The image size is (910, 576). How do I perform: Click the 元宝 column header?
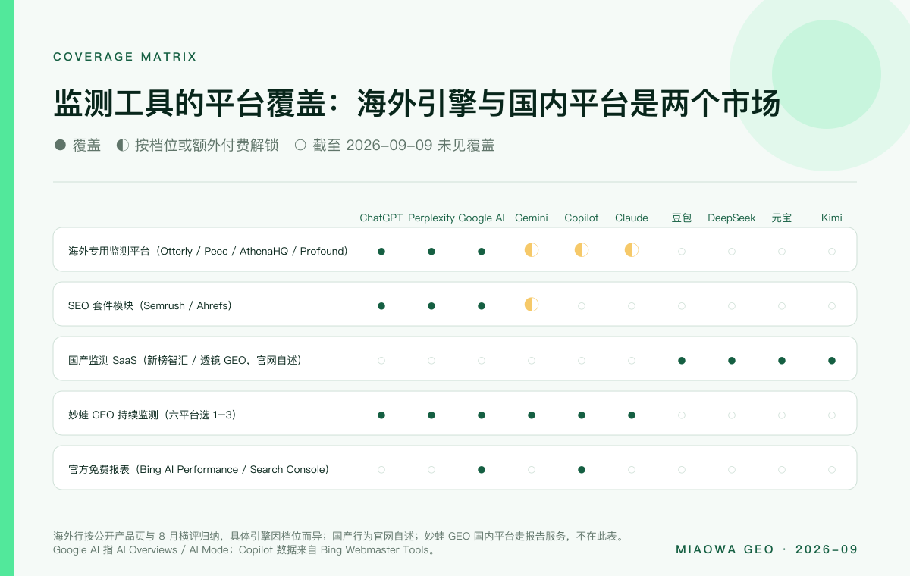[x=782, y=218]
